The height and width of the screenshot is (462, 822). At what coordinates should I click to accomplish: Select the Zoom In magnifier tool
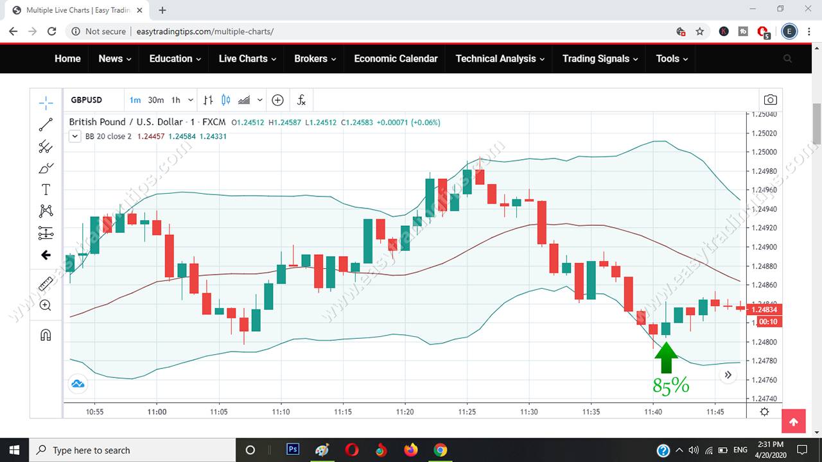click(45, 305)
